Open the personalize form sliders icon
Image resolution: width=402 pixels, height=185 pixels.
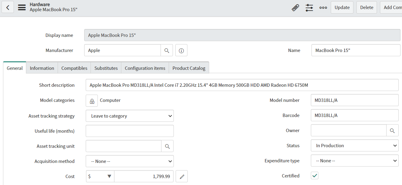point(309,8)
